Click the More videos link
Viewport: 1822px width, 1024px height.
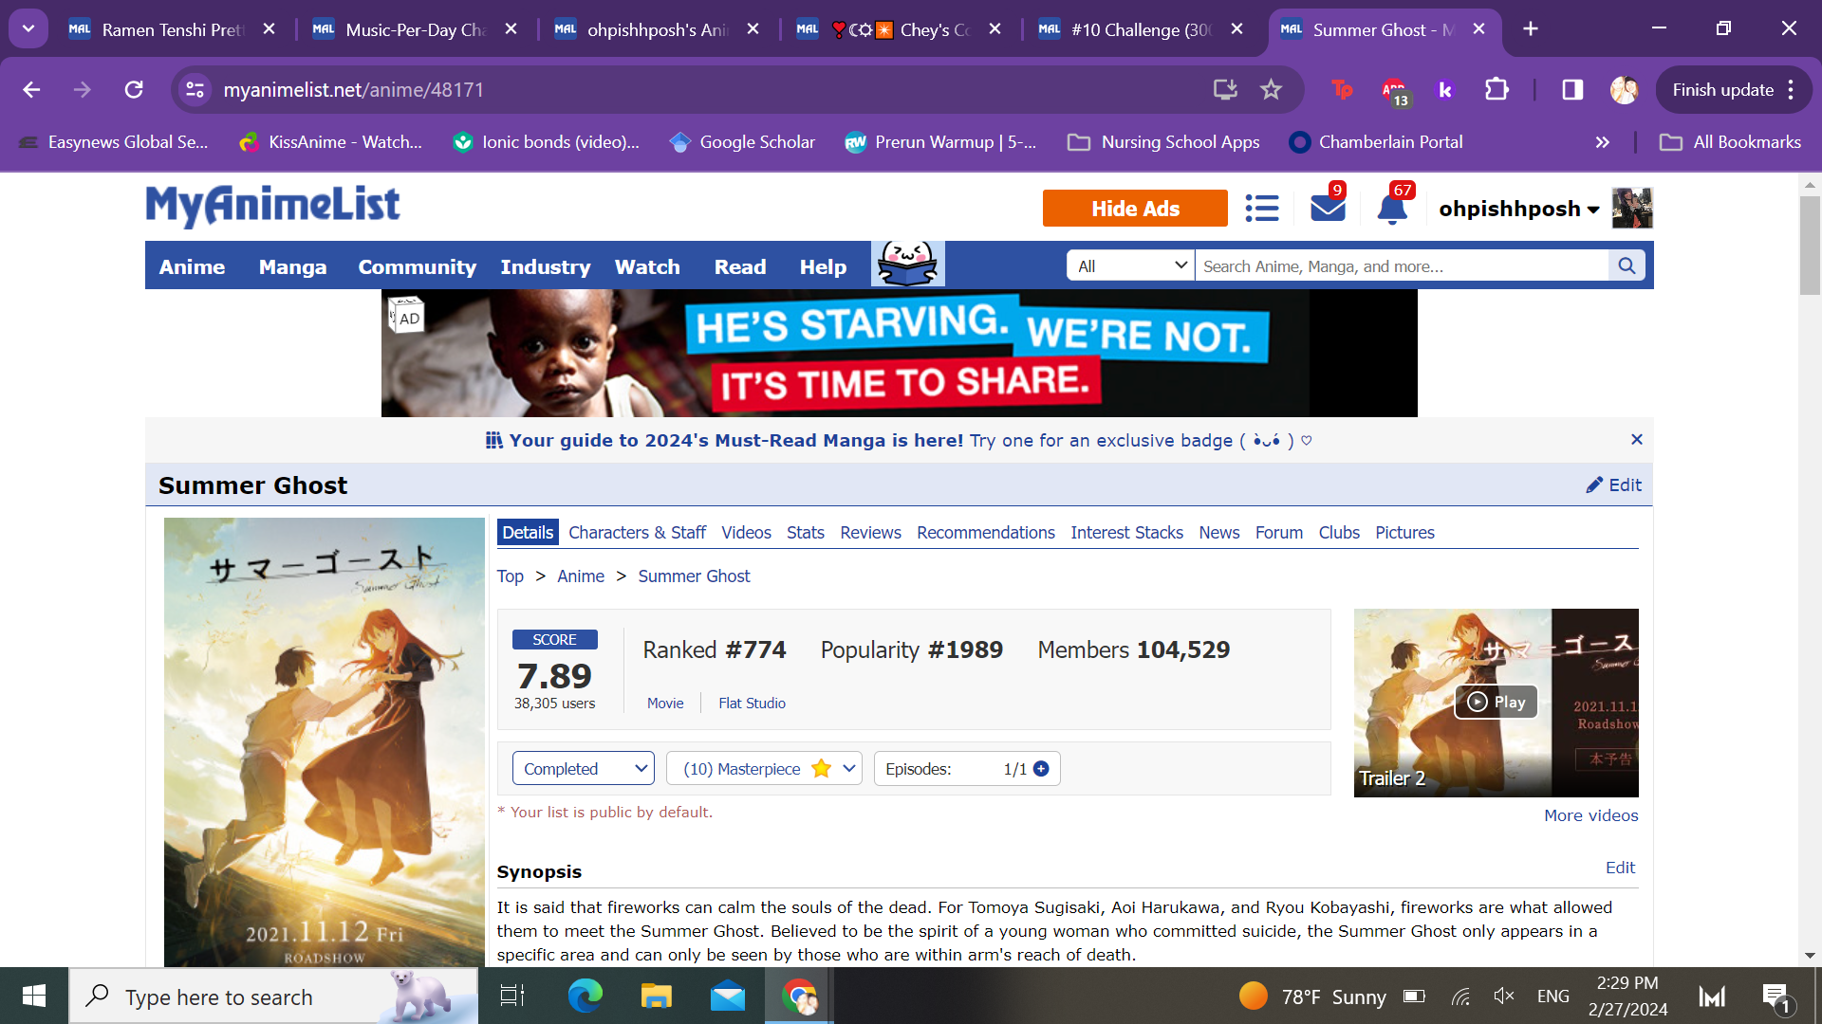[1590, 815]
